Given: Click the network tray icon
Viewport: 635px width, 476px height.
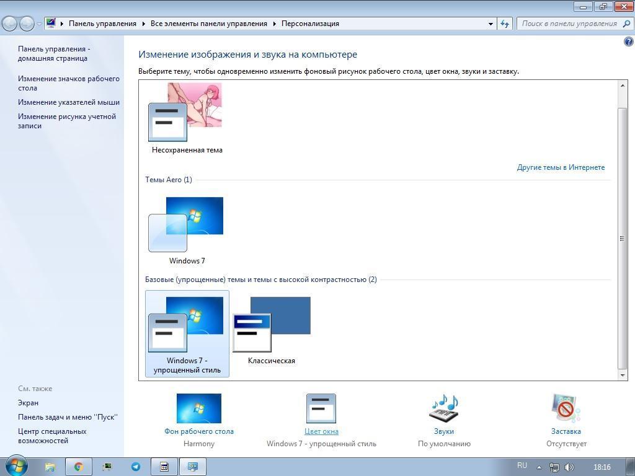Looking at the screenshot, I should 554,467.
